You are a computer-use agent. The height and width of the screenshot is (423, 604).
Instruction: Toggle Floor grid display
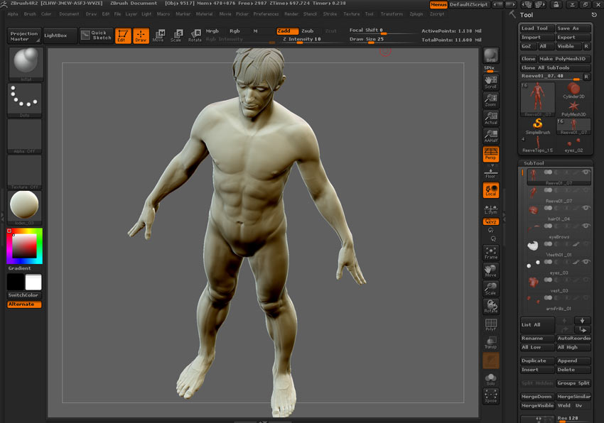click(x=491, y=172)
